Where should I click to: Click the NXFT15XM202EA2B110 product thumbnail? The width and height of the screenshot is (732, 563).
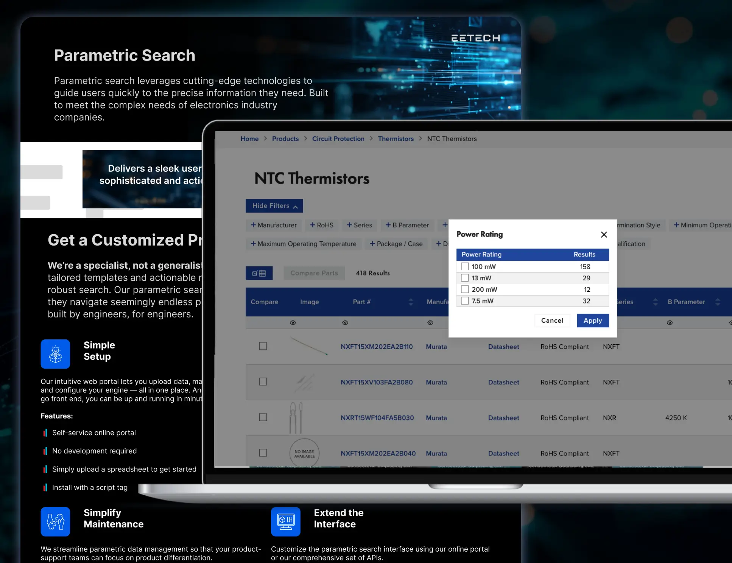point(308,346)
